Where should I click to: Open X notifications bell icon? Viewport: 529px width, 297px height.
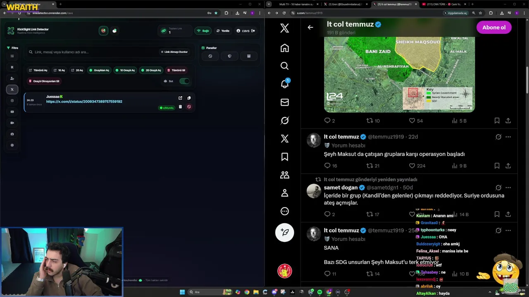tap(285, 84)
